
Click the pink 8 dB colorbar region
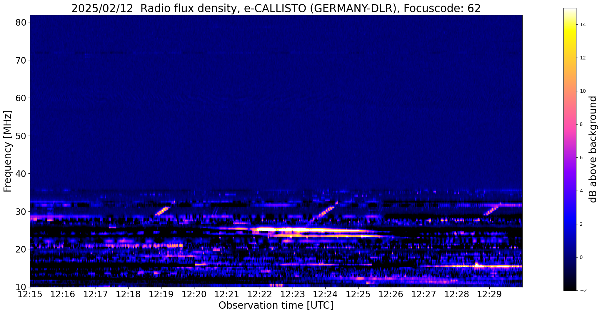tap(570, 124)
